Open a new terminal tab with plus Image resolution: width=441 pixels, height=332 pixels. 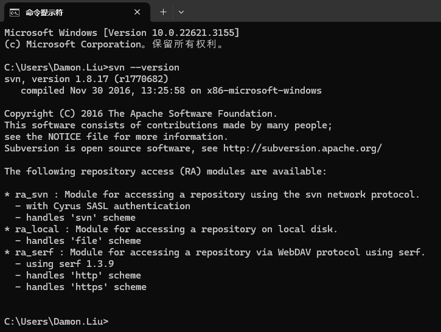pos(163,12)
